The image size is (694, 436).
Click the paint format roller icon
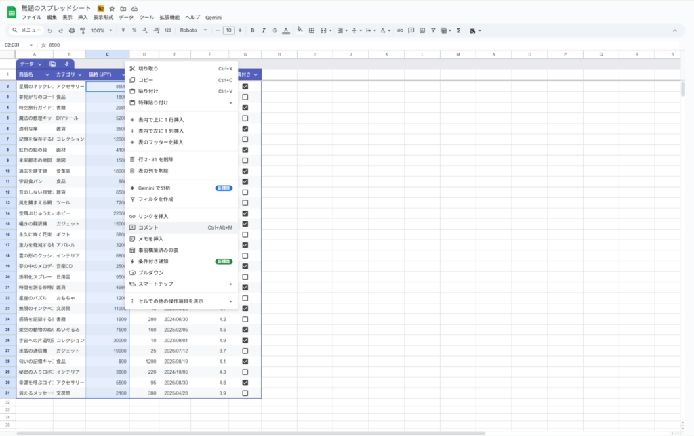[x=83, y=30]
